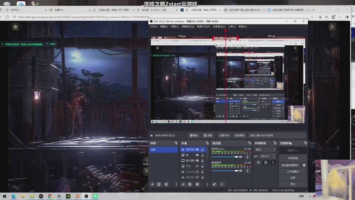Viewport: 355px width, 200px height.
Task: Step the 300 ms duration spinner
Action: coord(273,156)
